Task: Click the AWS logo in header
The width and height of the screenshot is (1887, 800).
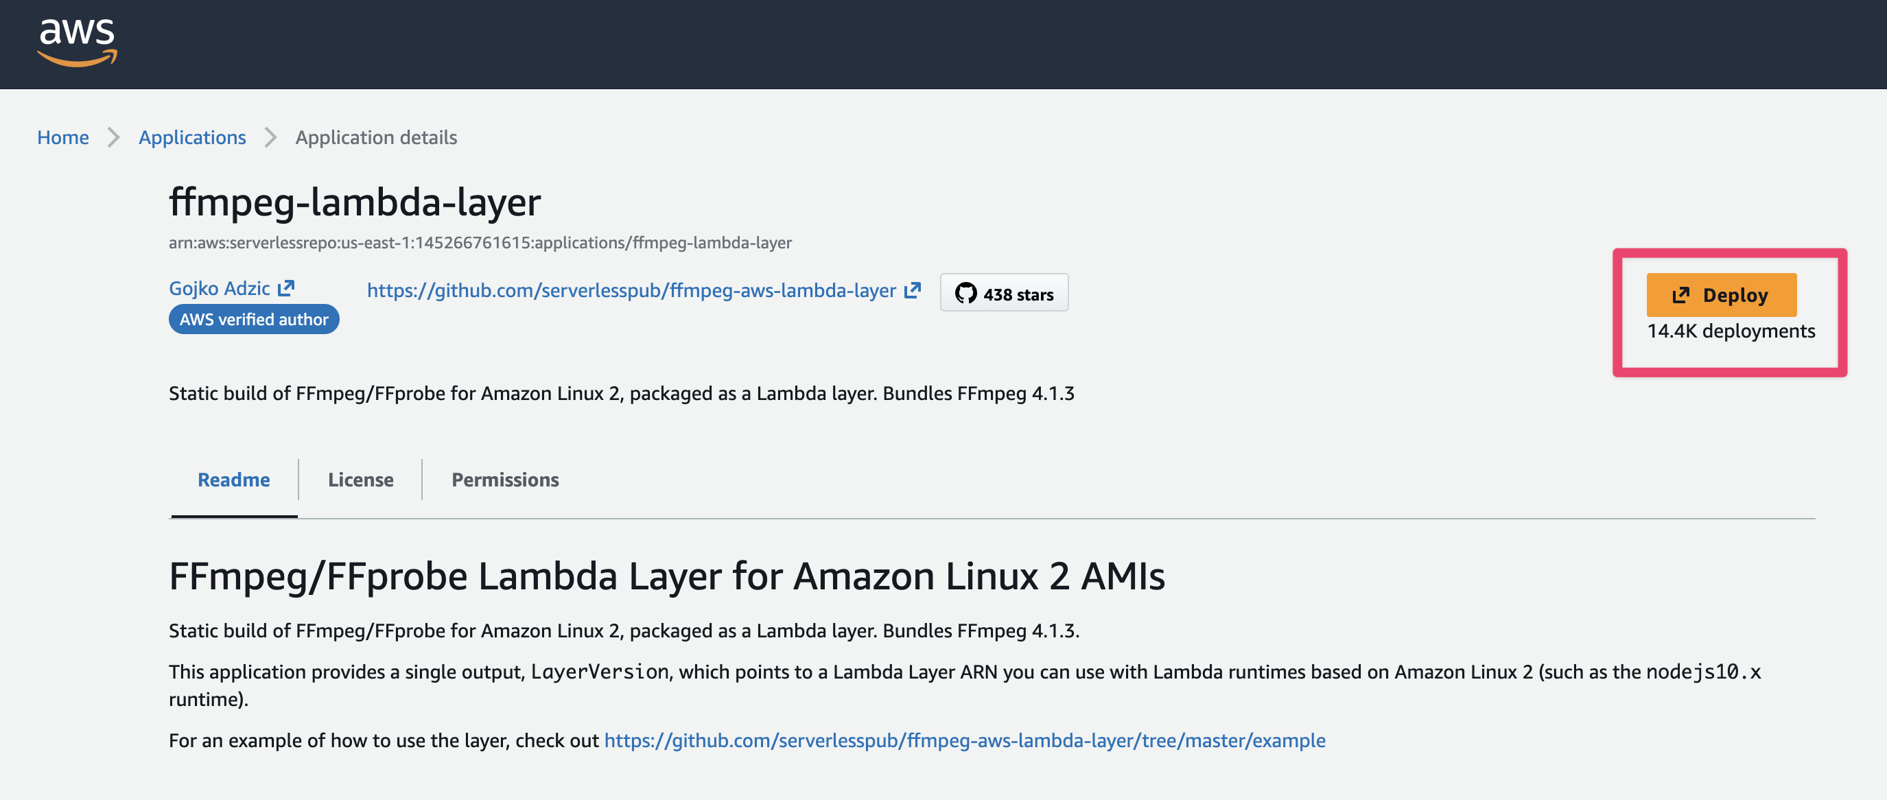Action: (x=77, y=43)
